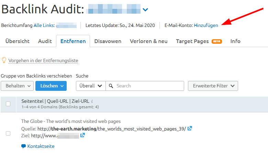Click the '1–4 von 4 Domains' count text
This screenshot has height=153, width=268.
pyautogui.click(x=60, y=107)
